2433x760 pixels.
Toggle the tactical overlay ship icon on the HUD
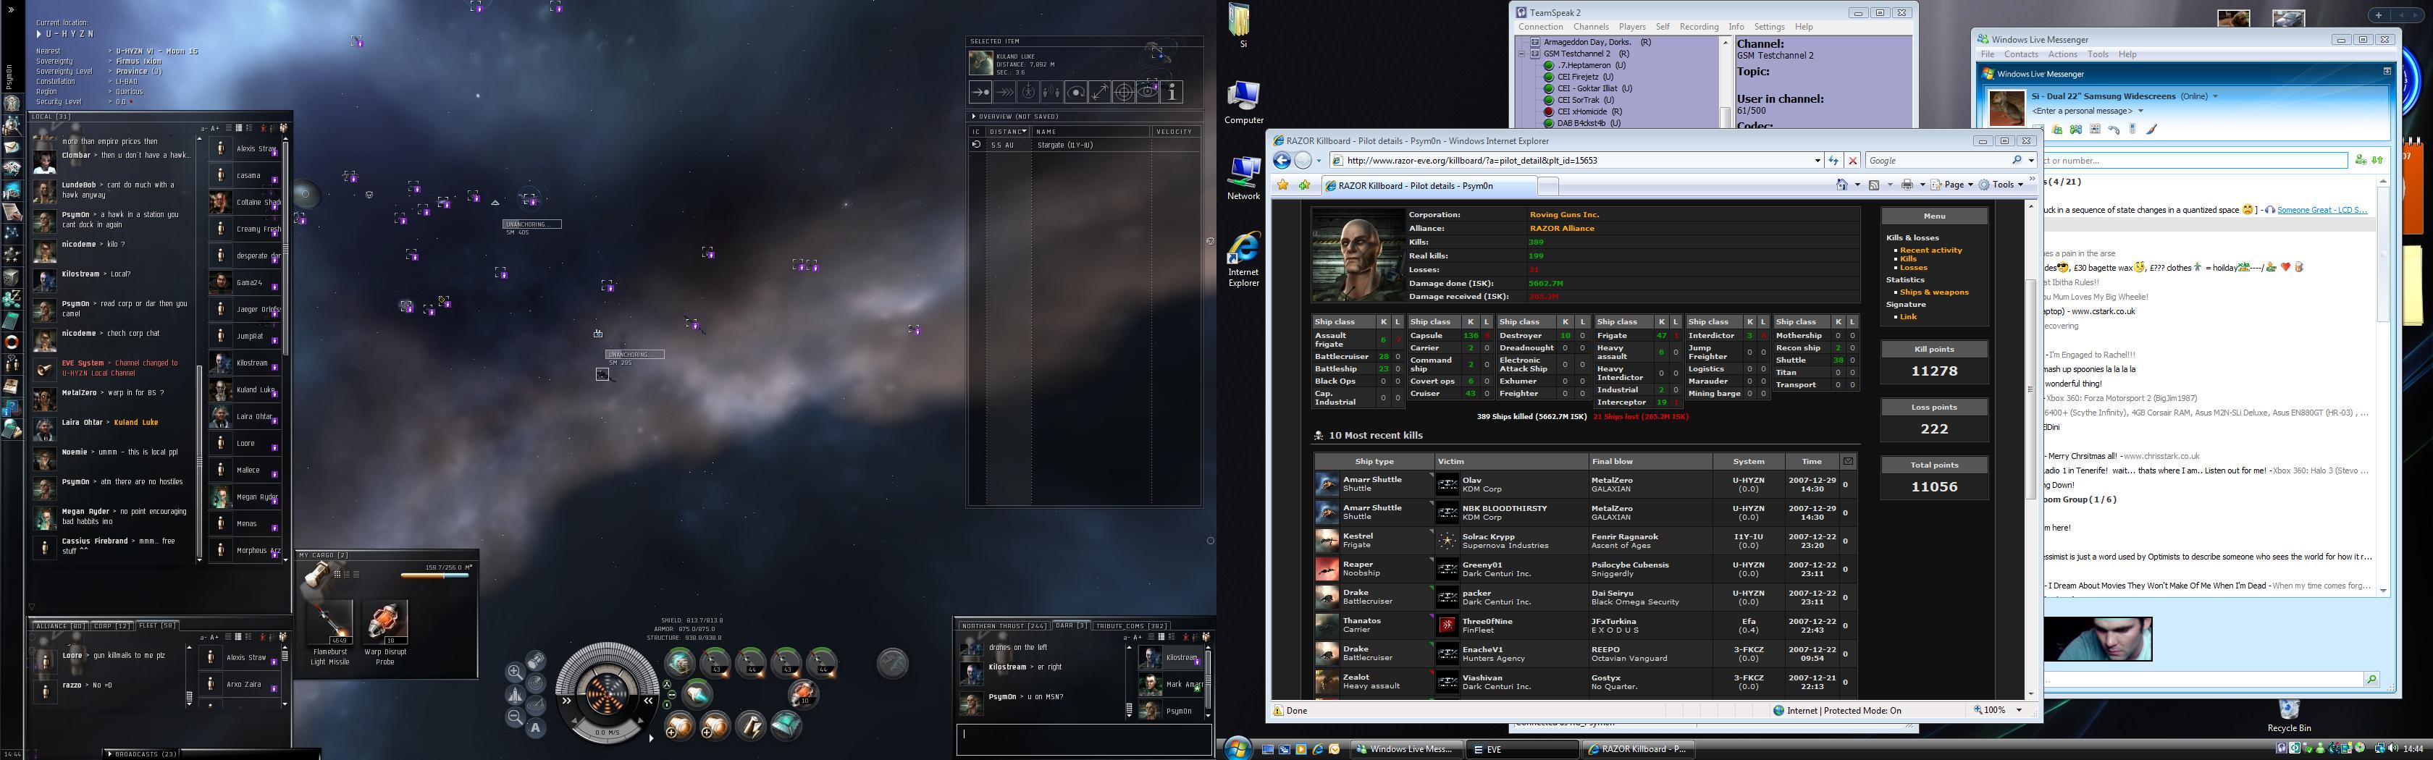coord(515,695)
